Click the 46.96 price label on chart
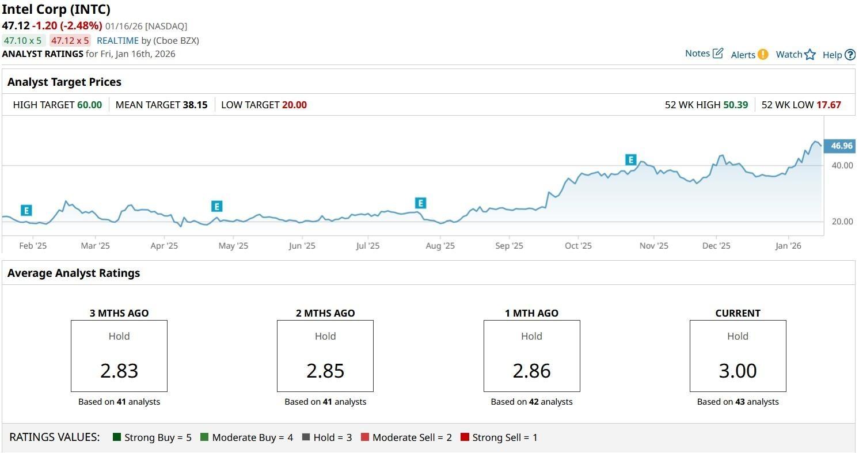Screen dimensions: 859x453 (841, 146)
